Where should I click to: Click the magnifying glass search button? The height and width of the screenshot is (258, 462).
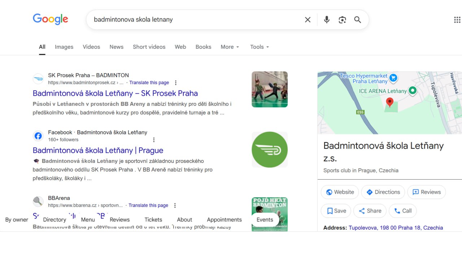[357, 20]
